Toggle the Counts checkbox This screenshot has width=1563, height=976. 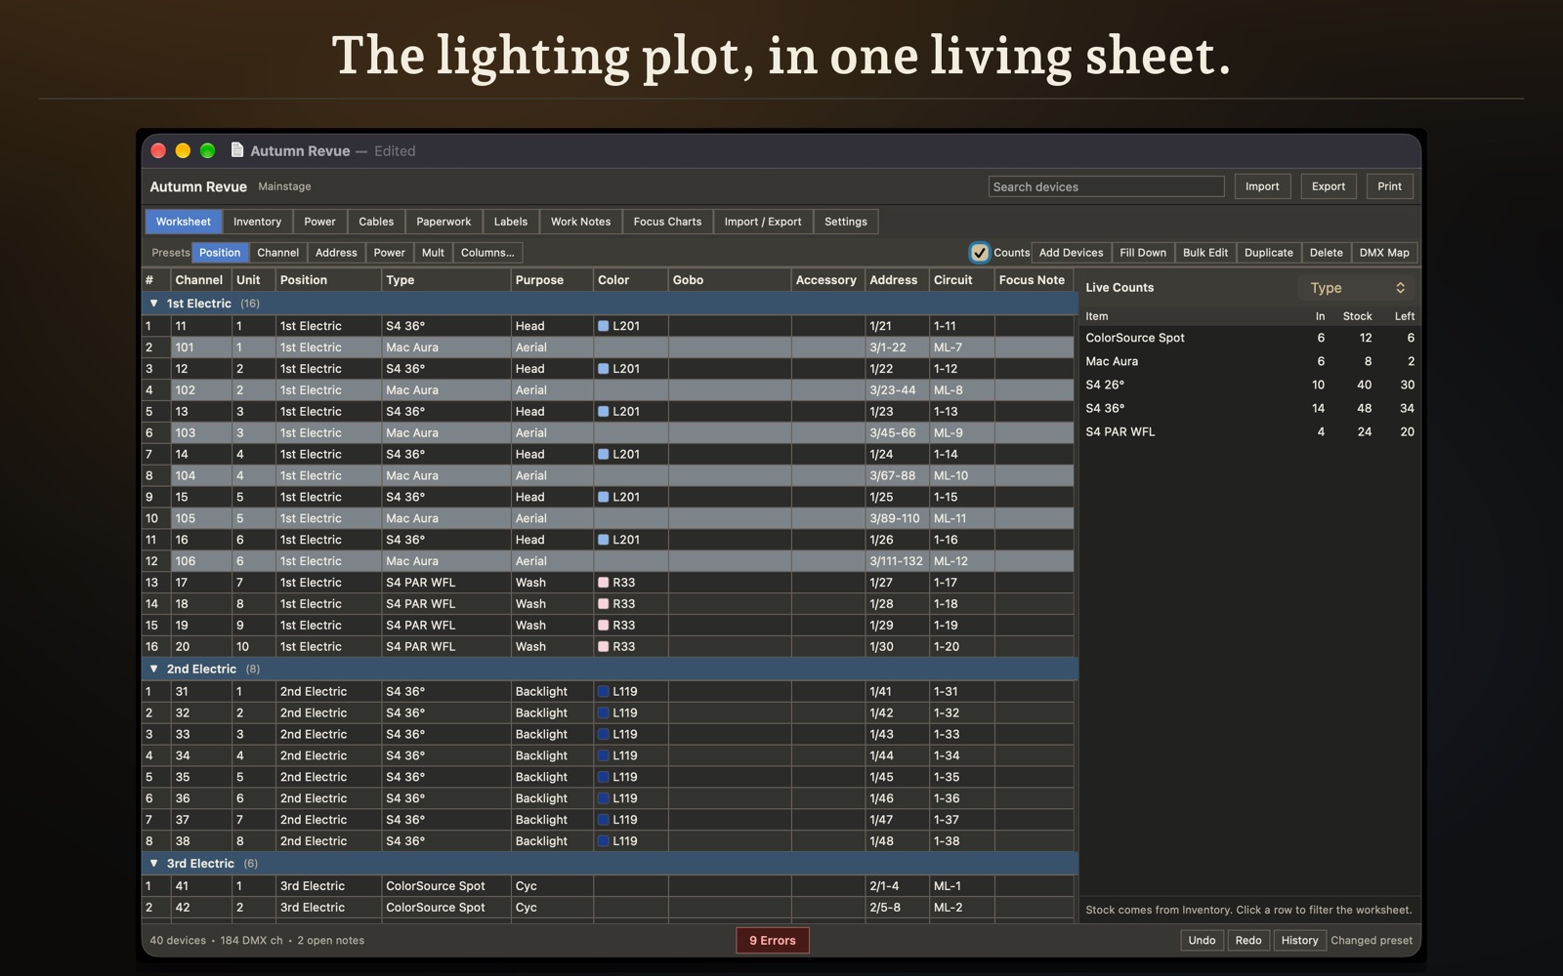tap(979, 253)
